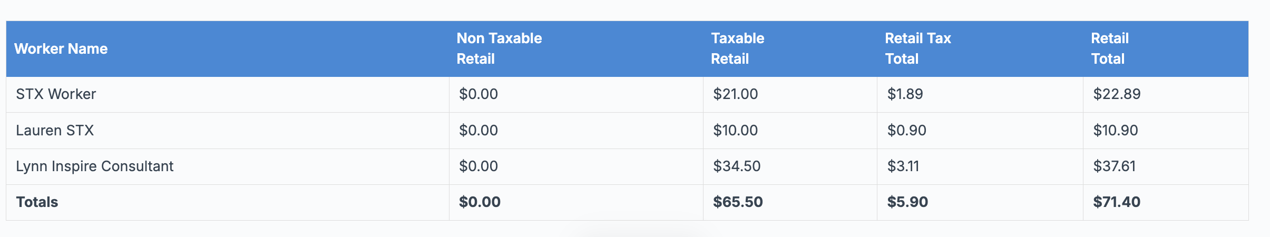
Task: Click the Retail Tax Total column header
Action: coord(917,48)
